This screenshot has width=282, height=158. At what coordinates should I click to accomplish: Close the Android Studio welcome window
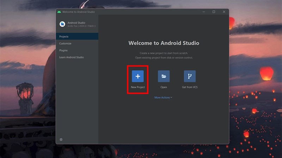click(224, 12)
